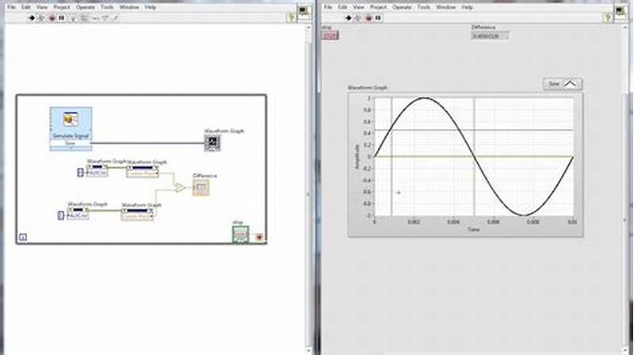Click VI icon pane in front panel window
The width and height of the screenshot is (634, 355).
click(621, 12)
